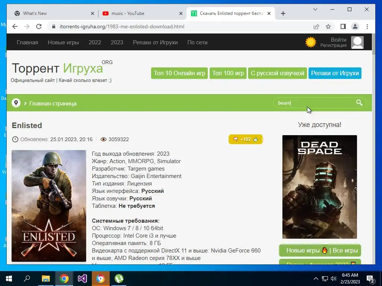The width and height of the screenshot is (382, 286).
Task: Open File Explorer from the taskbar
Action: coord(46,279)
